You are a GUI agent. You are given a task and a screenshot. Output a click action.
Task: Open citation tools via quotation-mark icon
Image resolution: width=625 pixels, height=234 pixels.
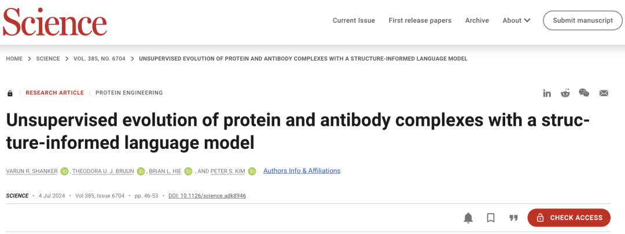[513, 218]
